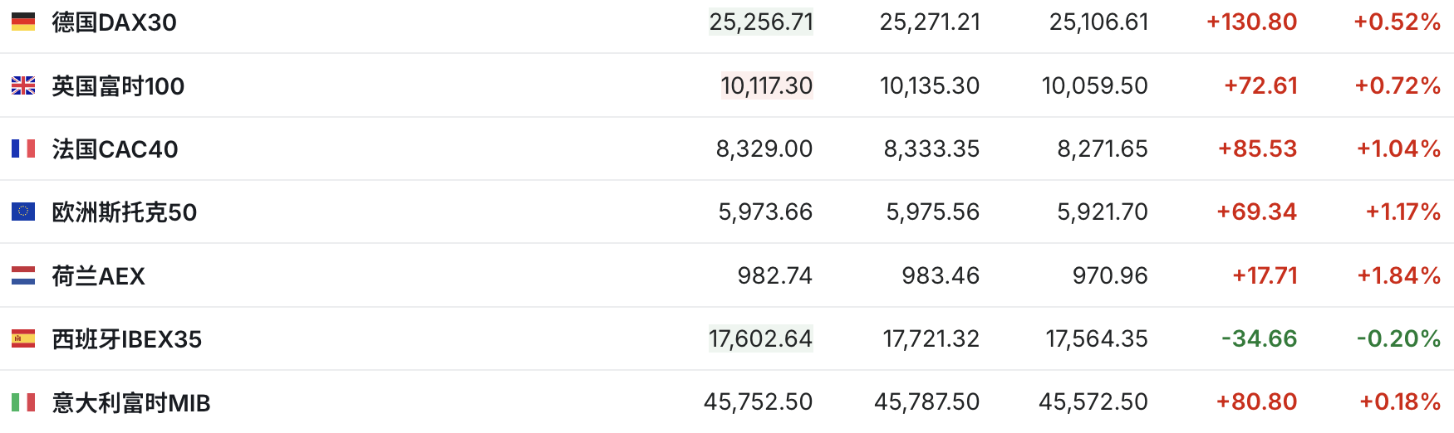Click the FTSE 100 price 10,117.30
Screen dimensions: 1454x433
coord(766,85)
